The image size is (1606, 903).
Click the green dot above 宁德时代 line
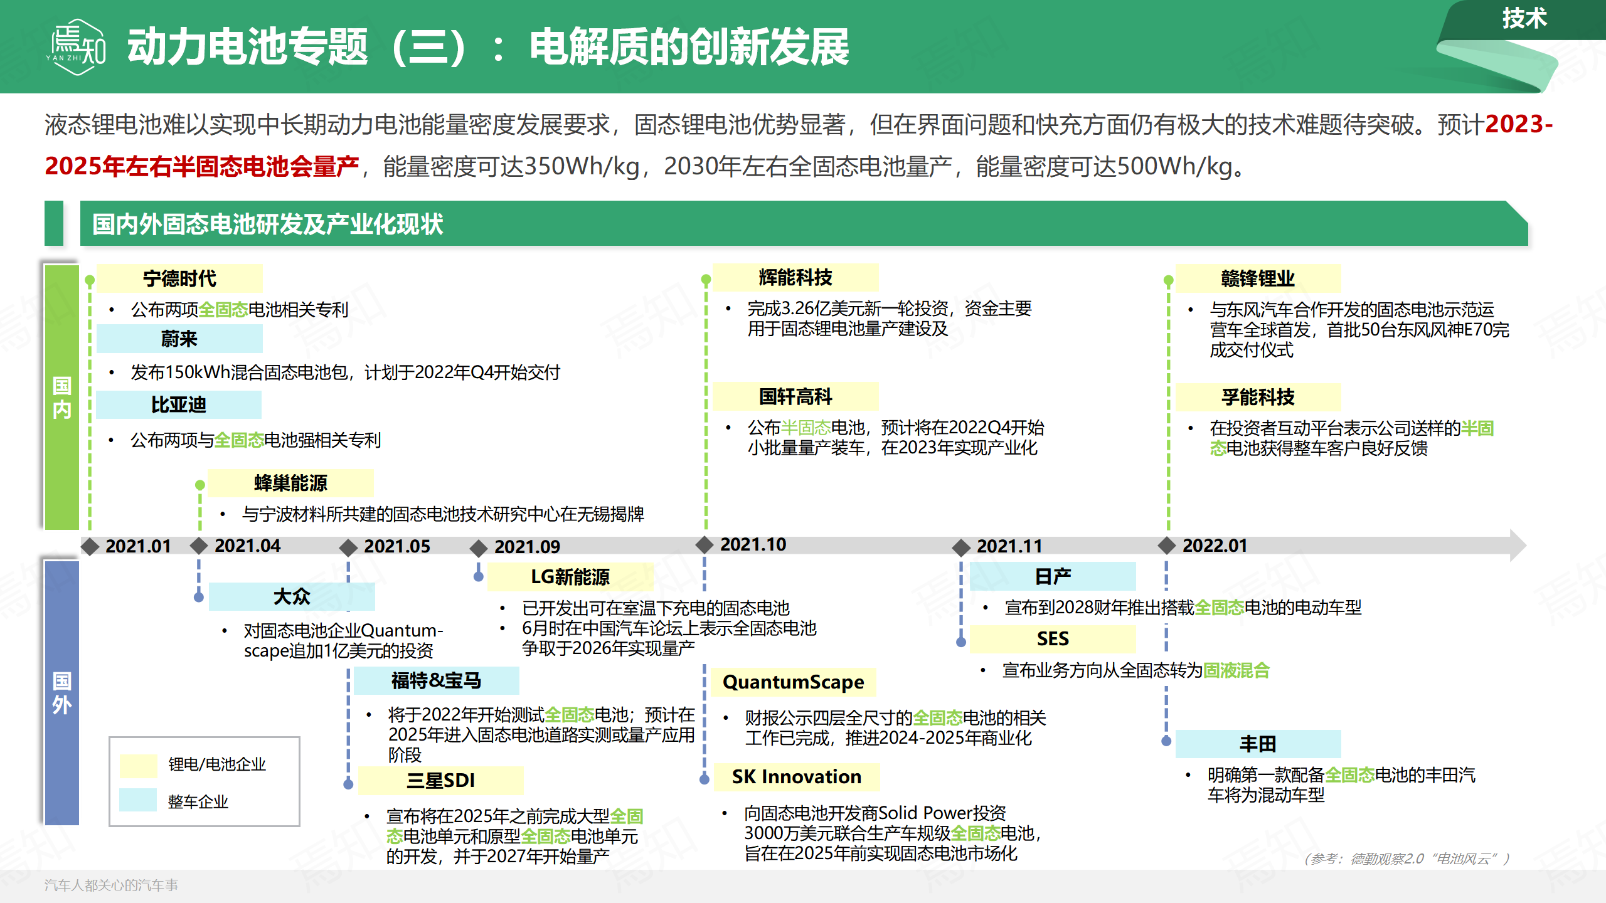90,280
